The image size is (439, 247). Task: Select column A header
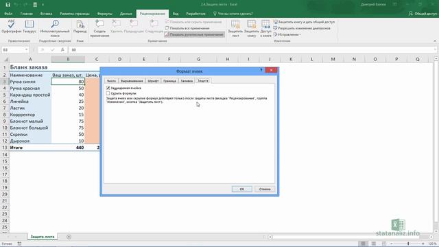pyautogui.click(x=30, y=59)
